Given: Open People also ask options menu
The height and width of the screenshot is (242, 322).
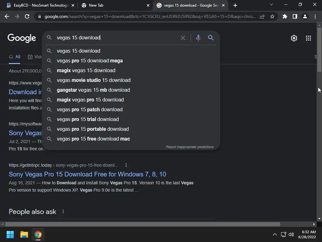Looking at the screenshot, I should (x=63, y=211).
